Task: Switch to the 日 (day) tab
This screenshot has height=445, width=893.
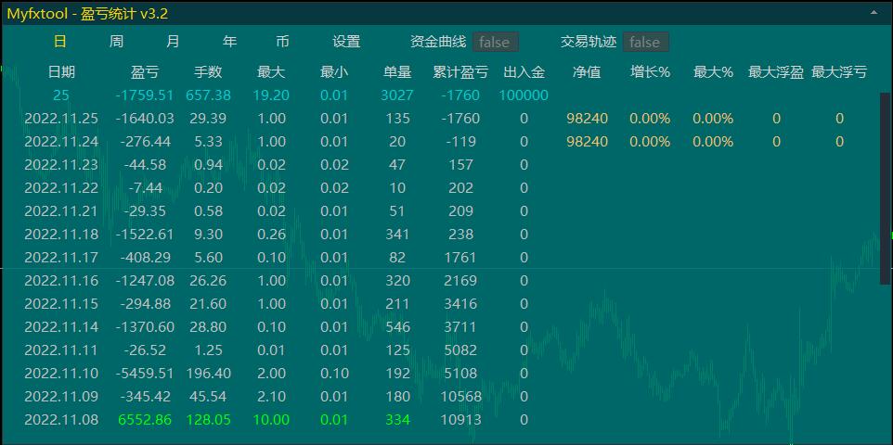Action: click(x=59, y=42)
